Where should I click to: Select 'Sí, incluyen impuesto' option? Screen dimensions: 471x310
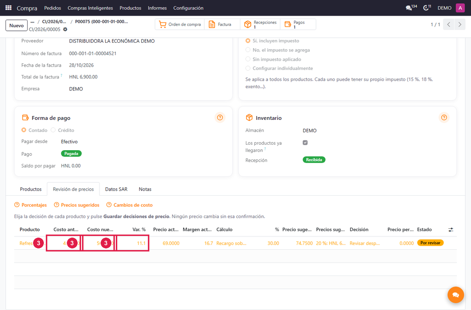(248, 40)
